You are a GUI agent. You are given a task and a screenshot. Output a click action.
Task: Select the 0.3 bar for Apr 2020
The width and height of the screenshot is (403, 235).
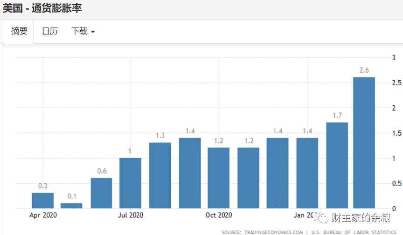click(42, 200)
